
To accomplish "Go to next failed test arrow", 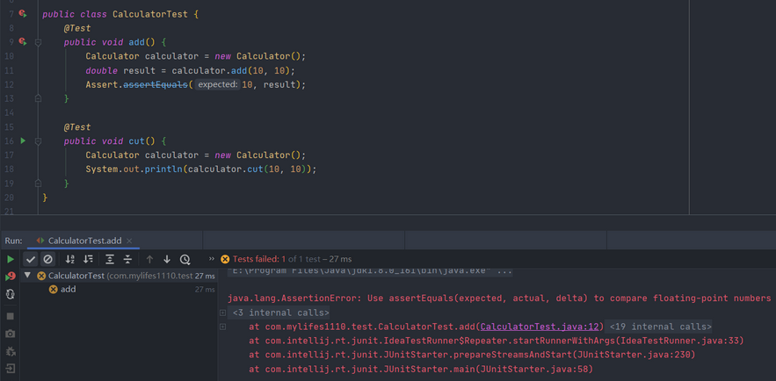I will point(167,259).
